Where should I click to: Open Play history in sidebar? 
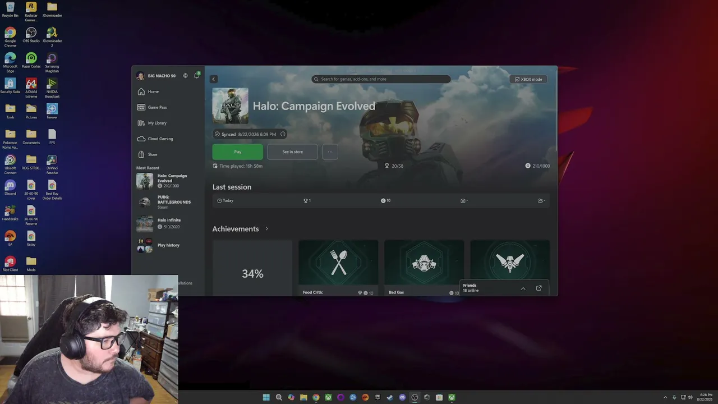168,245
